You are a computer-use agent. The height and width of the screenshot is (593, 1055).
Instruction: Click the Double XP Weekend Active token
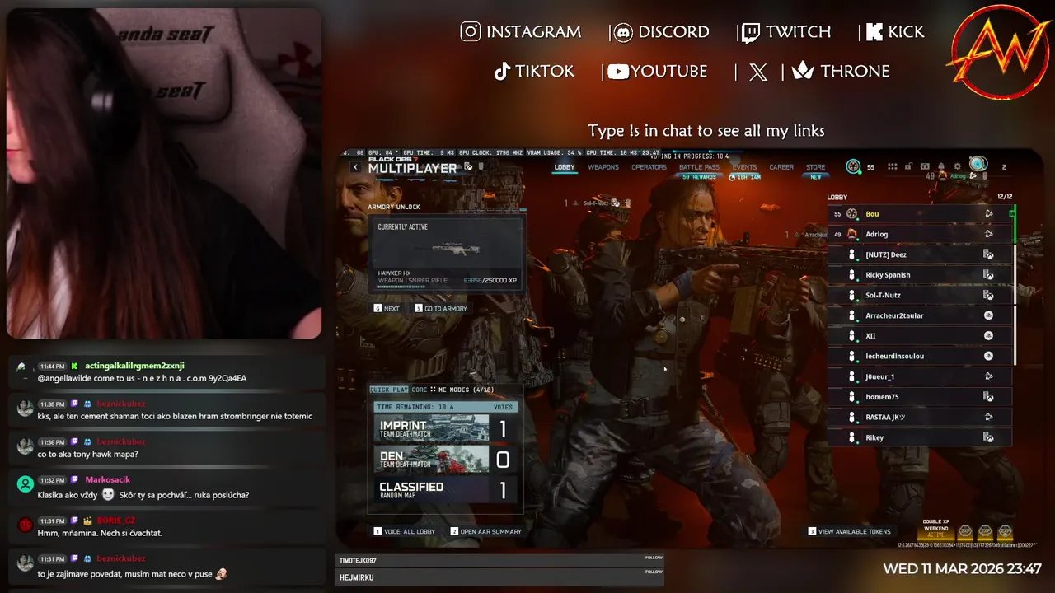(936, 529)
